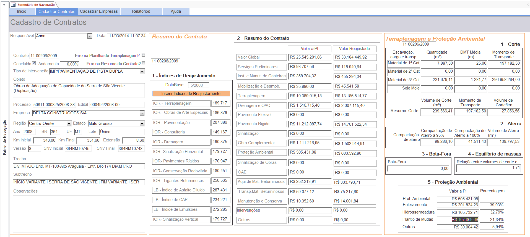This screenshot has height=237, width=530.
Task: Click Volume de Aterro value field
Action: 504,142
